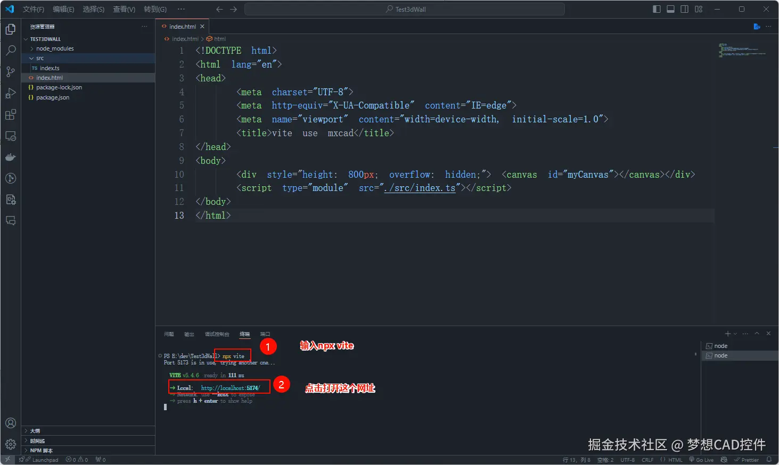Click Prettier in status bar
This screenshot has height=465, width=779.
tap(747, 460)
